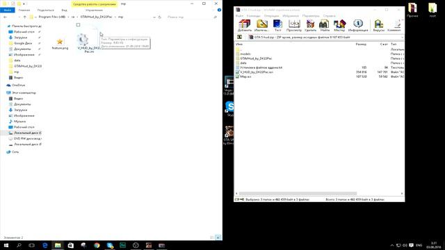Open the Параметры menu in WinRAR
The image size is (445, 250).
coord(311,16)
